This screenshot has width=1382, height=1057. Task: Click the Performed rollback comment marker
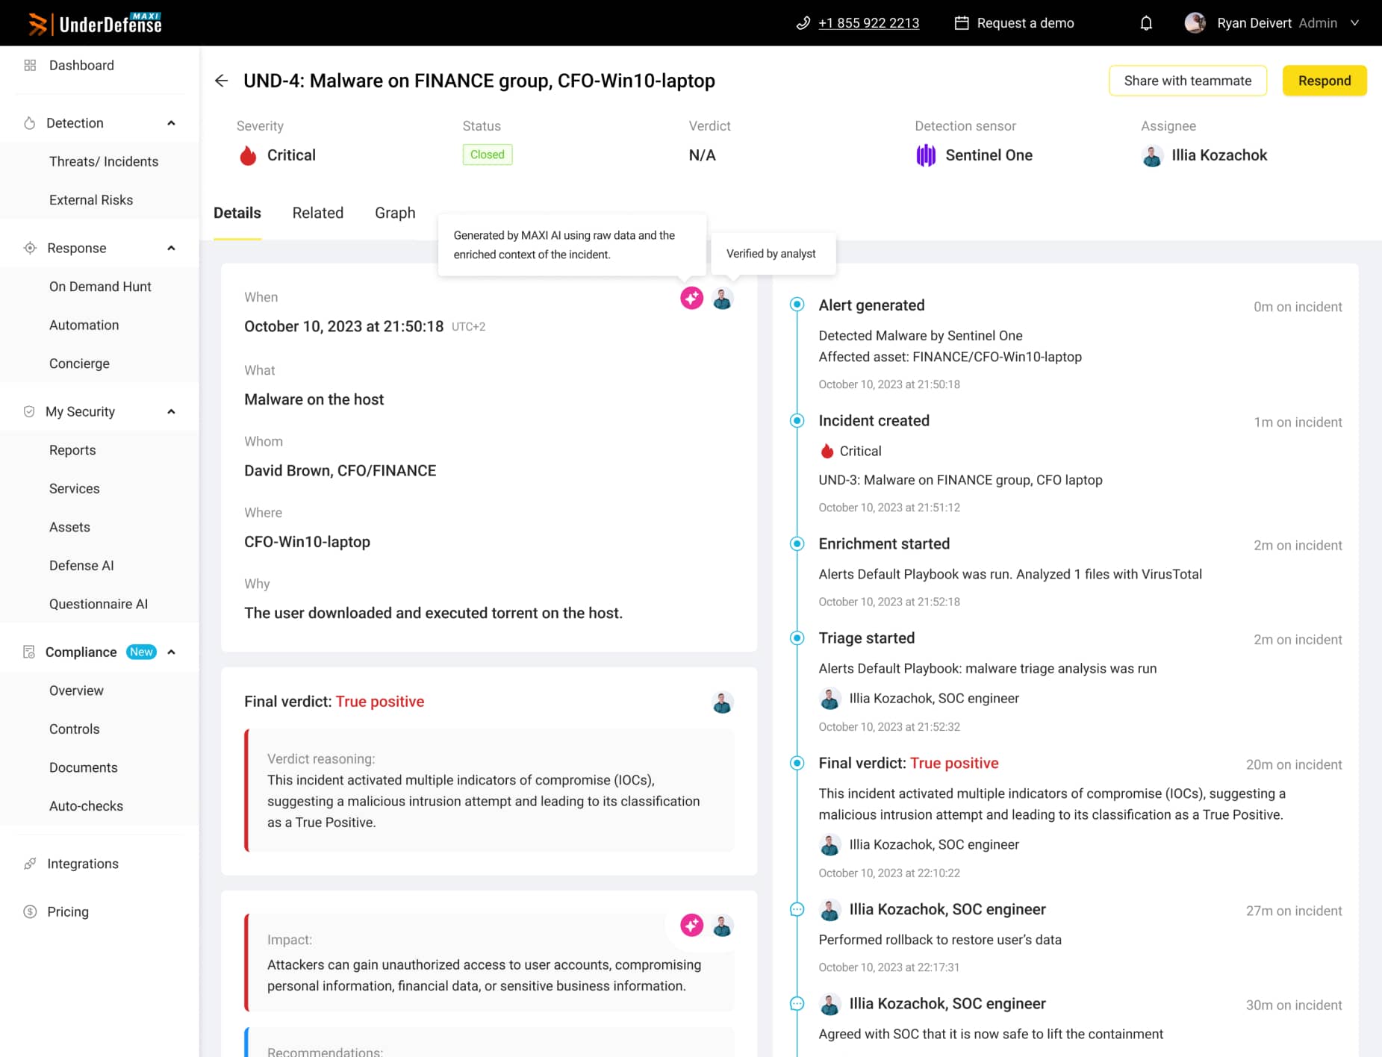[797, 909]
